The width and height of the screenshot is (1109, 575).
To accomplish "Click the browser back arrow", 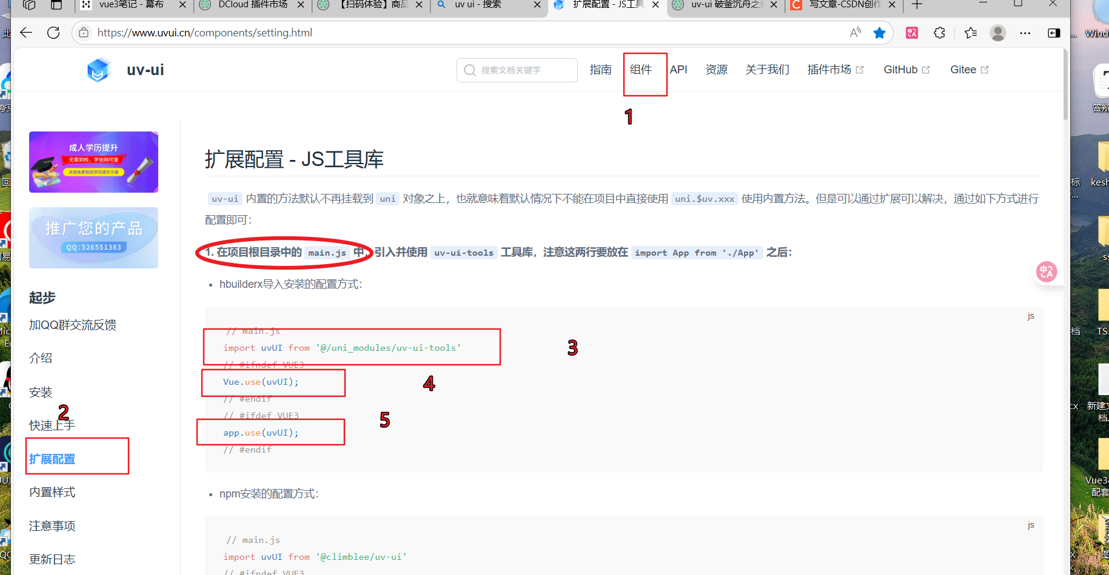I will point(26,33).
